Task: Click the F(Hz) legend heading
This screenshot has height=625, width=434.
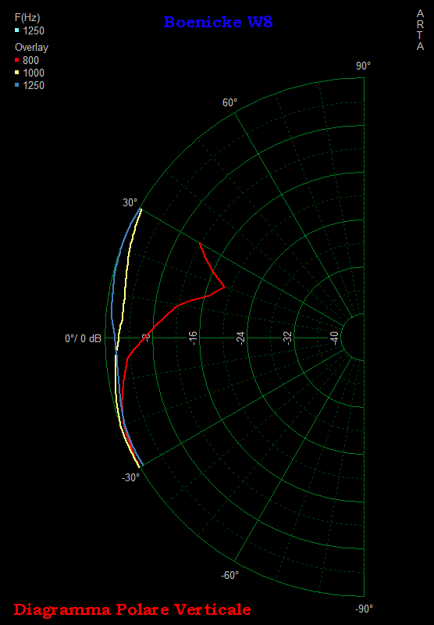Action: pos(27,17)
